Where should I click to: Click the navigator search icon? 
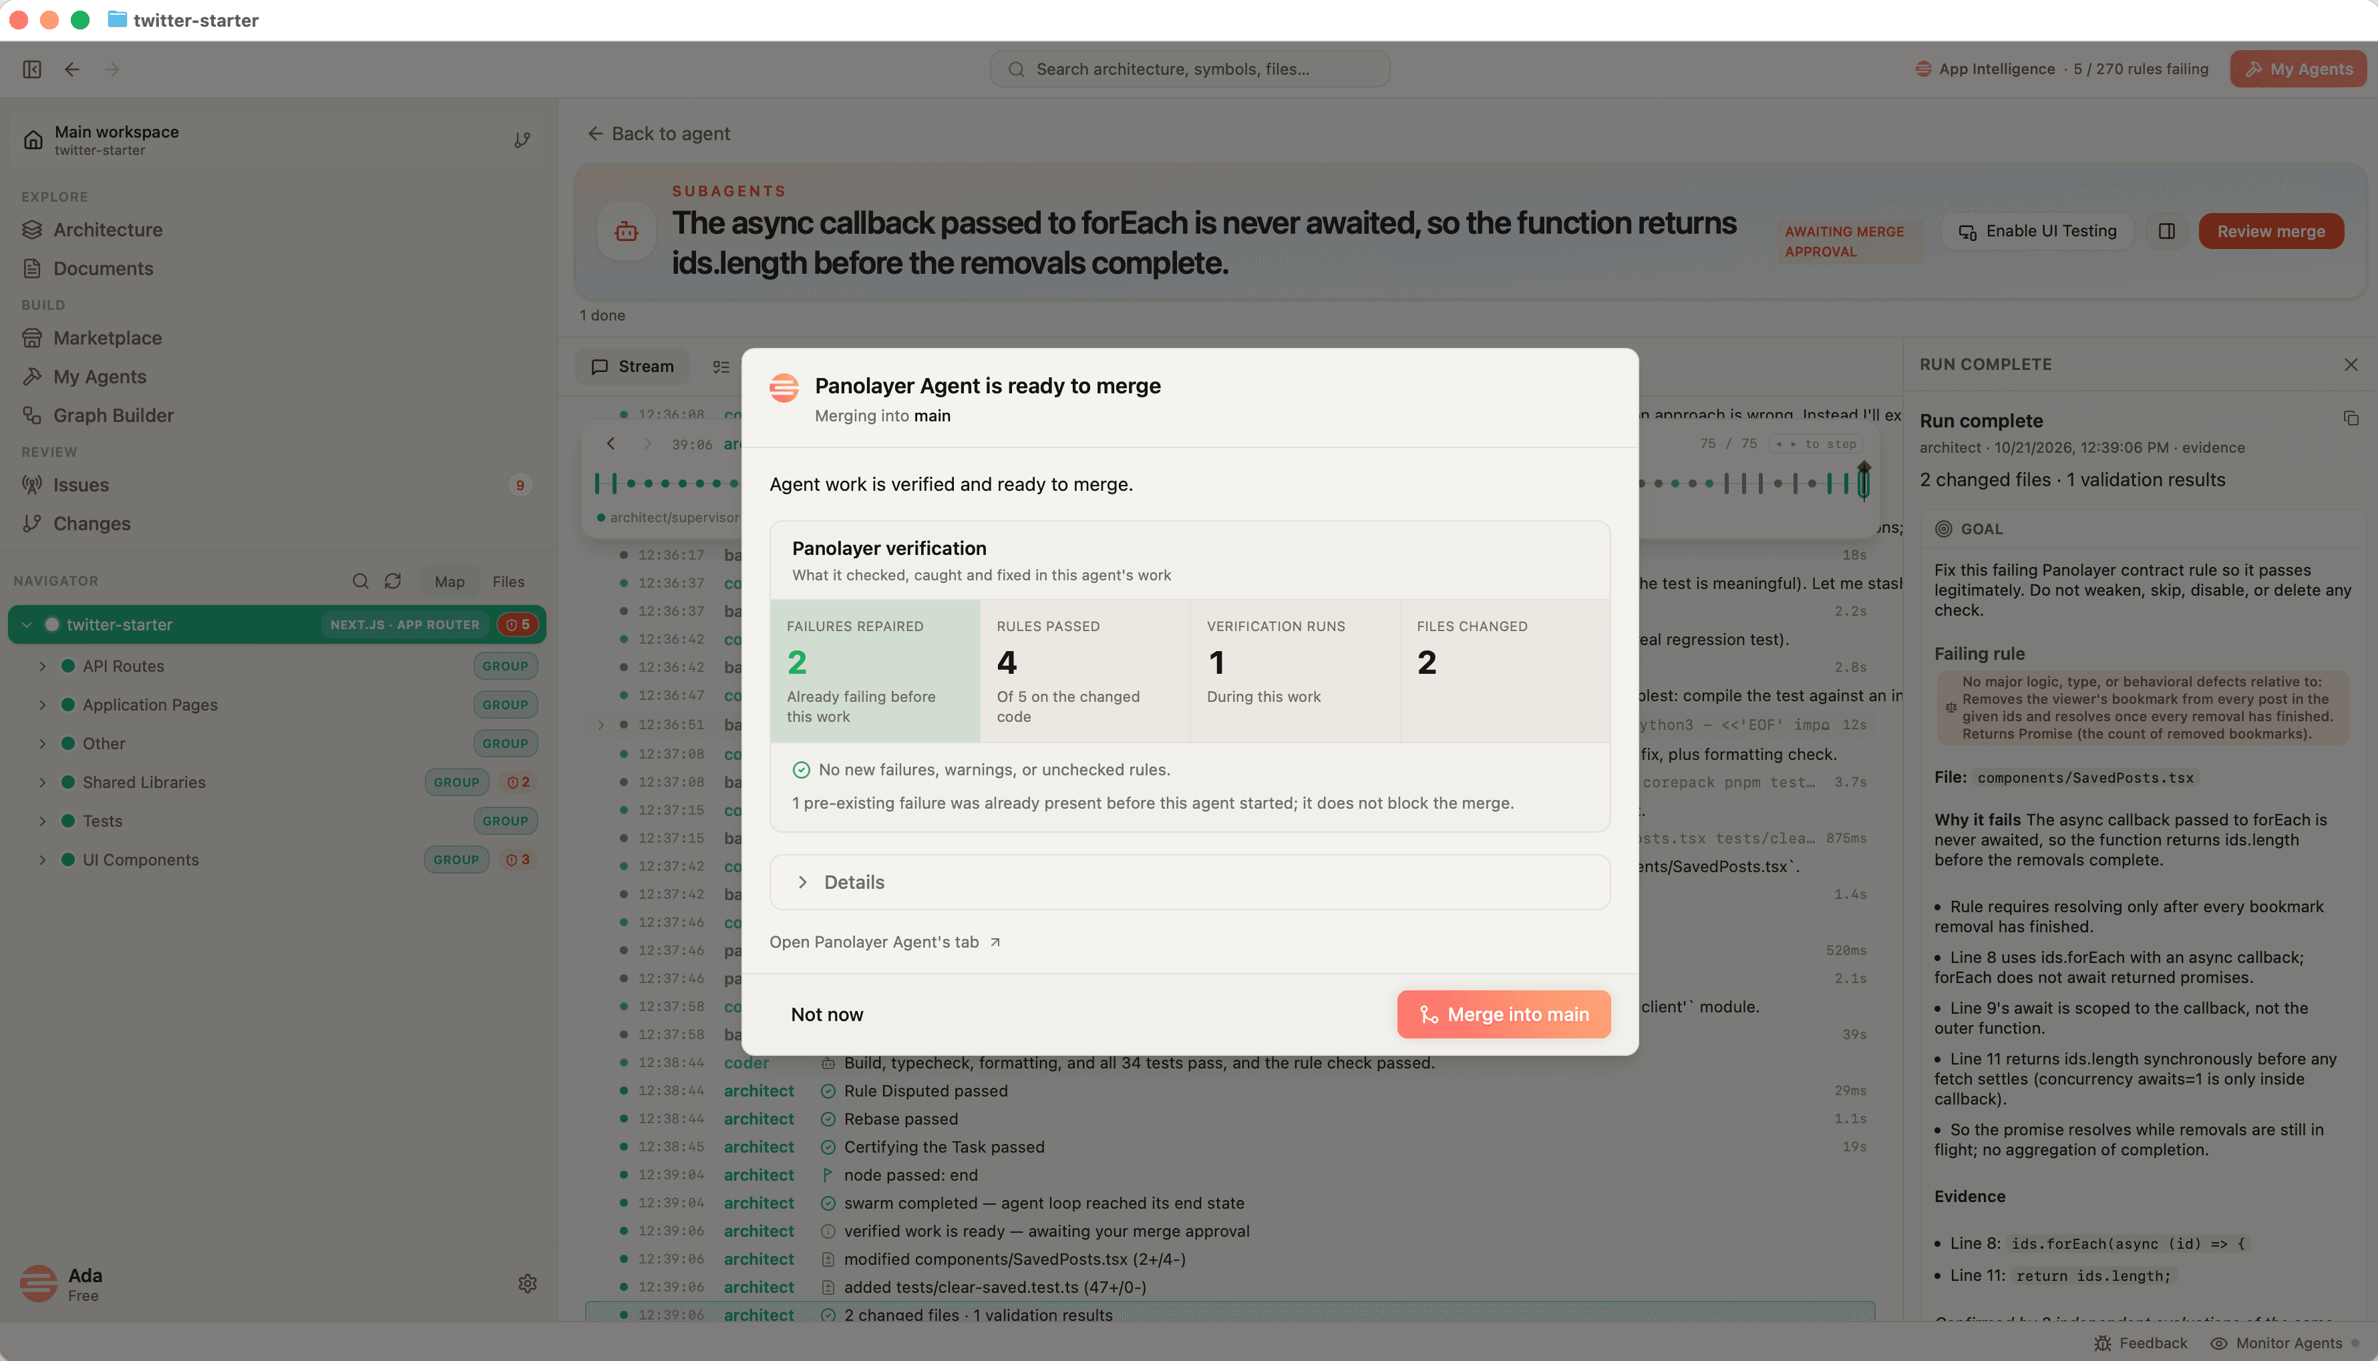point(360,582)
